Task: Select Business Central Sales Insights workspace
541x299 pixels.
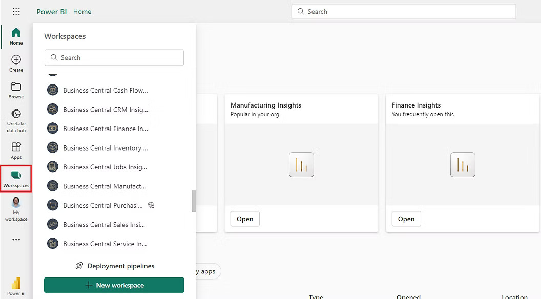Action: pos(104,225)
